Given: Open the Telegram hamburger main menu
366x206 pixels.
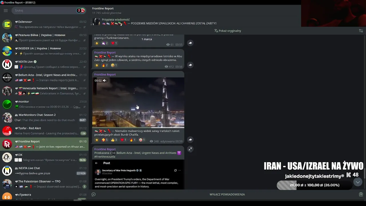Looking at the screenshot, I should 6,11.
